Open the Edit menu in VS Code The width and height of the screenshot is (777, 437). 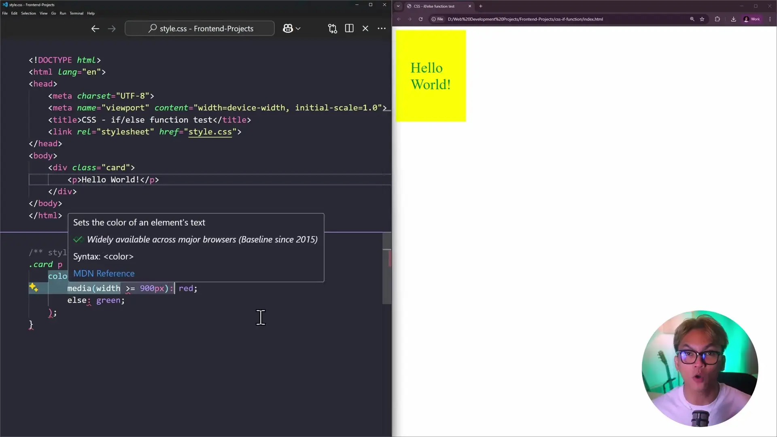[x=14, y=13]
